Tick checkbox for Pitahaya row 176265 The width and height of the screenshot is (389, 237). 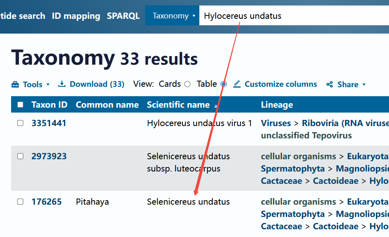click(20, 201)
